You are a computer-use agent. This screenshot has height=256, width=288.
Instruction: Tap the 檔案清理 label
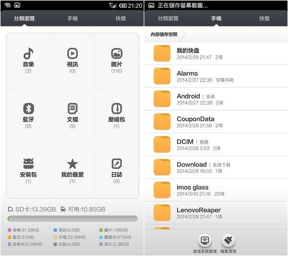(x=228, y=251)
